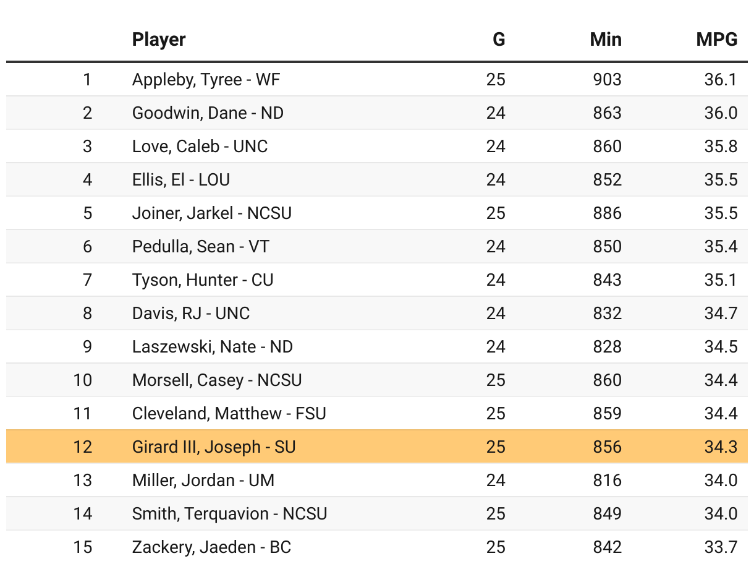Open Goodwin, Dane - ND player entry
This screenshot has width=754, height=569.
coord(208,113)
